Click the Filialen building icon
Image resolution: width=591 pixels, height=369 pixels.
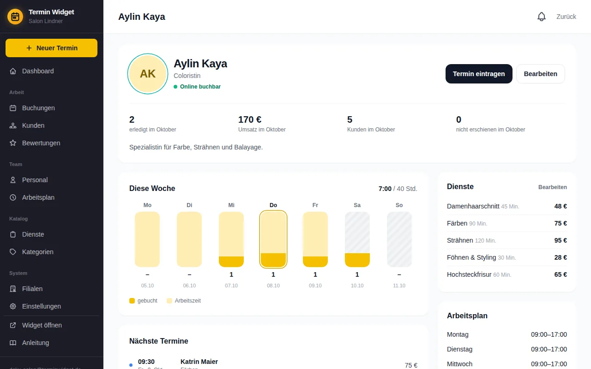13,289
